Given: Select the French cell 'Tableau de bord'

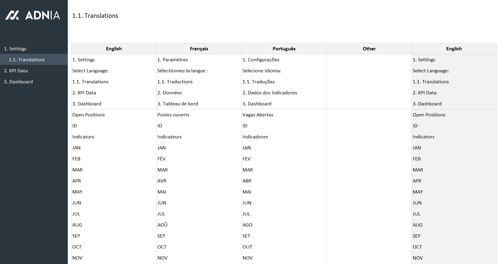Looking at the screenshot, I should pos(178,104).
